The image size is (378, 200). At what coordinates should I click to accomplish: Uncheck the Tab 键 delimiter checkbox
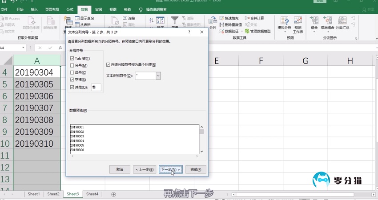click(x=72, y=59)
